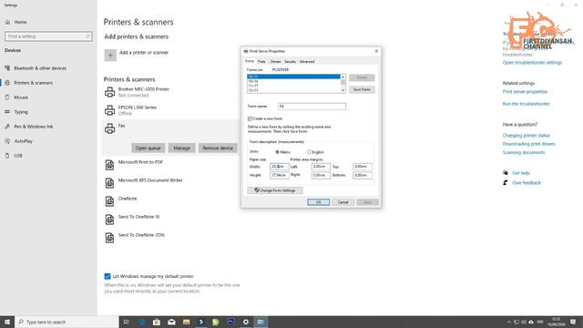Show hidden system tray icons chevron
583x328 pixels.
coord(509,322)
